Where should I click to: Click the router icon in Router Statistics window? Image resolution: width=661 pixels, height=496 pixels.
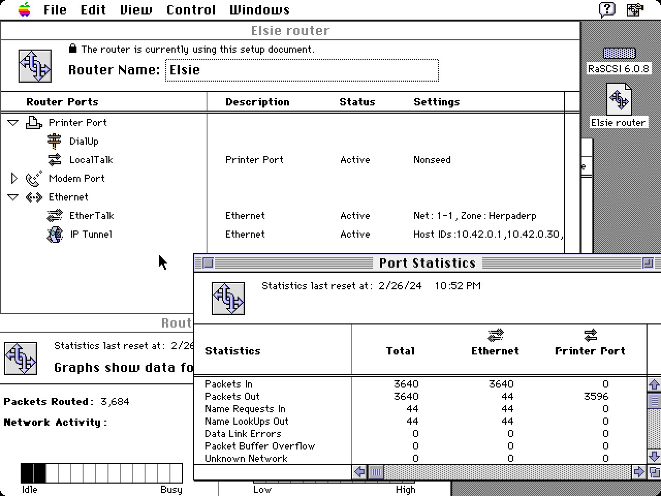(21, 358)
